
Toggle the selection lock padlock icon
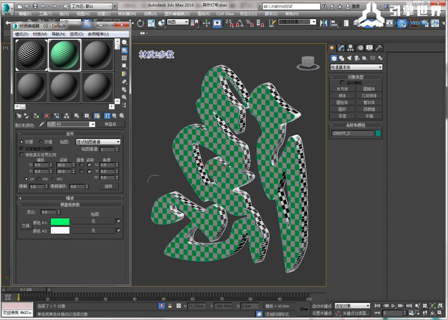tap(170, 306)
